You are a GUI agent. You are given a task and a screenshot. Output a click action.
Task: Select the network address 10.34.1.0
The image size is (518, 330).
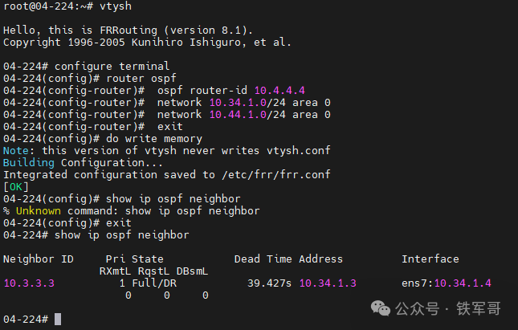click(x=238, y=102)
